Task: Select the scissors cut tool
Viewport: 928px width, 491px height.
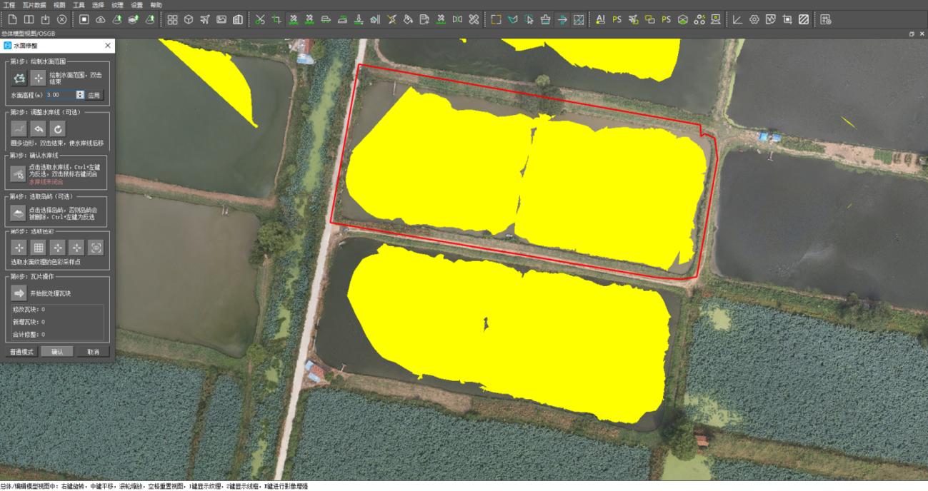Action: (x=260, y=19)
